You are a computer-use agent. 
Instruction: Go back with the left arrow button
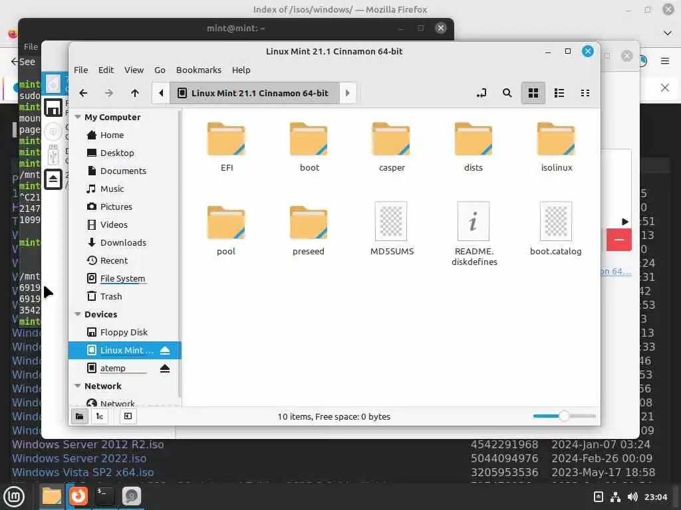pyautogui.click(x=83, y=93)
